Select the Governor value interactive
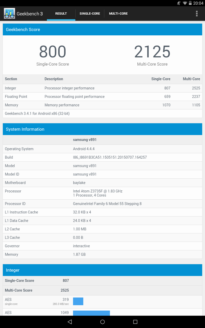 click(81, 246)
